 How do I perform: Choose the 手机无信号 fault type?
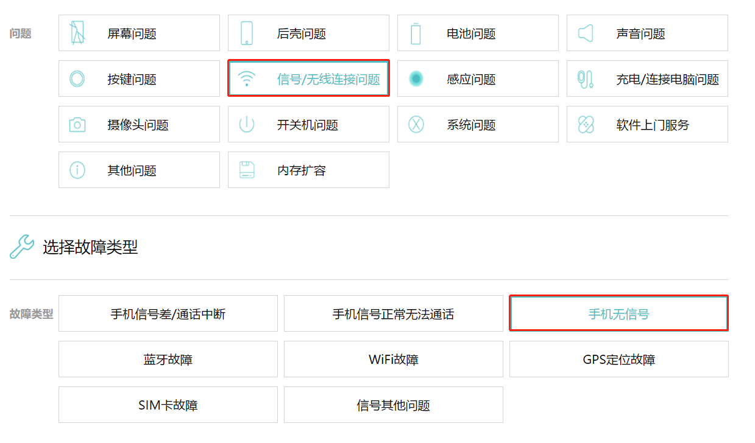click(x=618, y=313)
